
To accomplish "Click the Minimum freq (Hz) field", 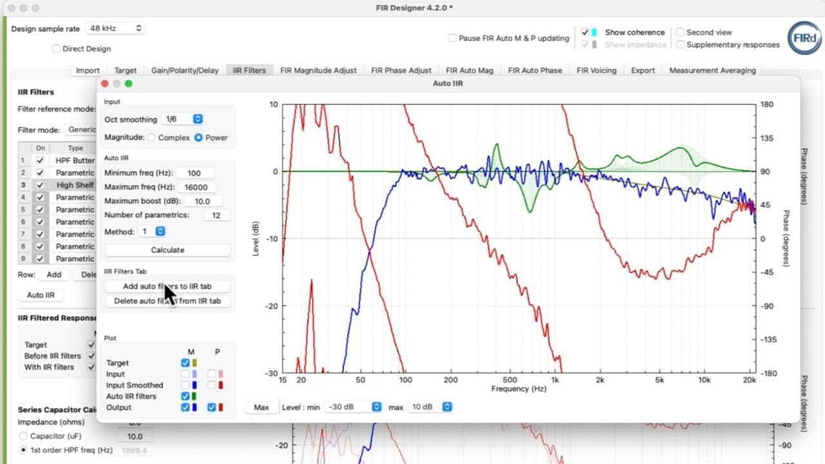I will (x=194, y=173).
